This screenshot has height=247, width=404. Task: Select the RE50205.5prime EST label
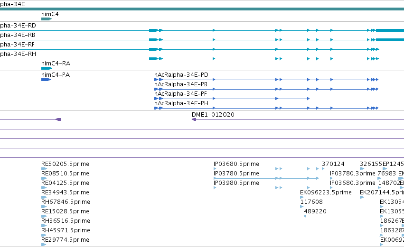[65, 164]
